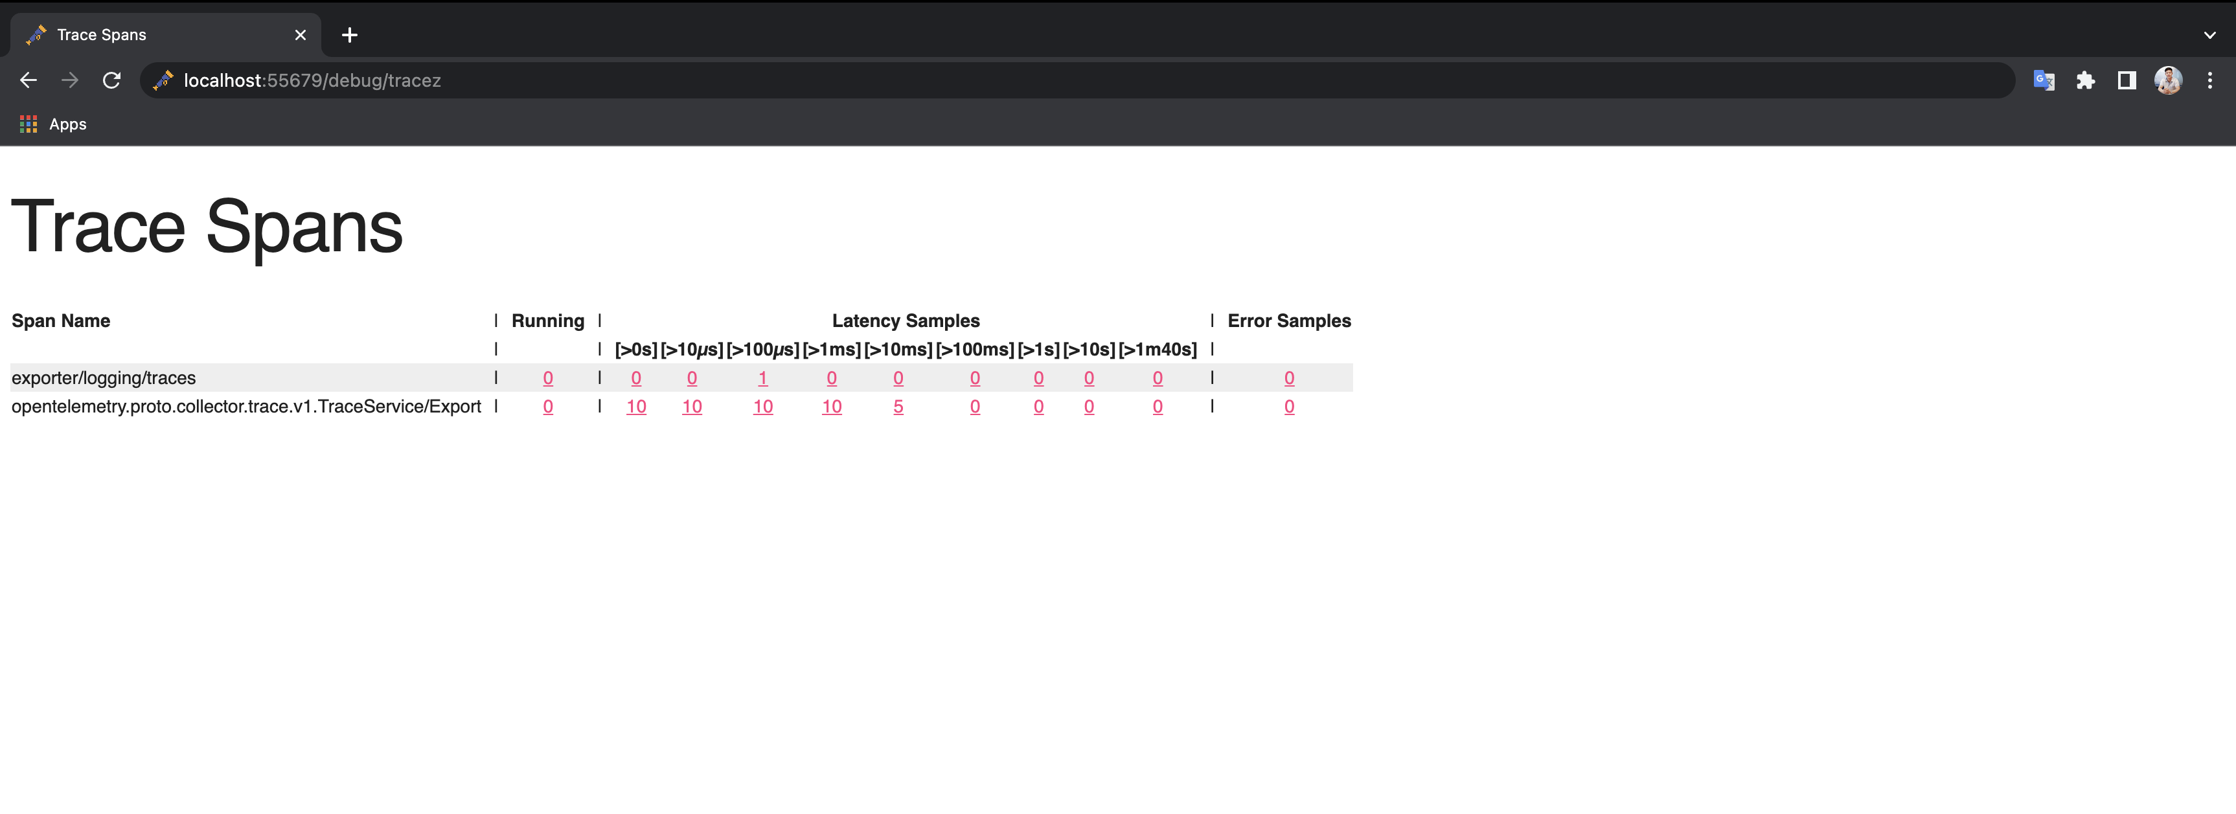
Task: Open the Apps grid launcher
Action: click(x=28, y=123)
